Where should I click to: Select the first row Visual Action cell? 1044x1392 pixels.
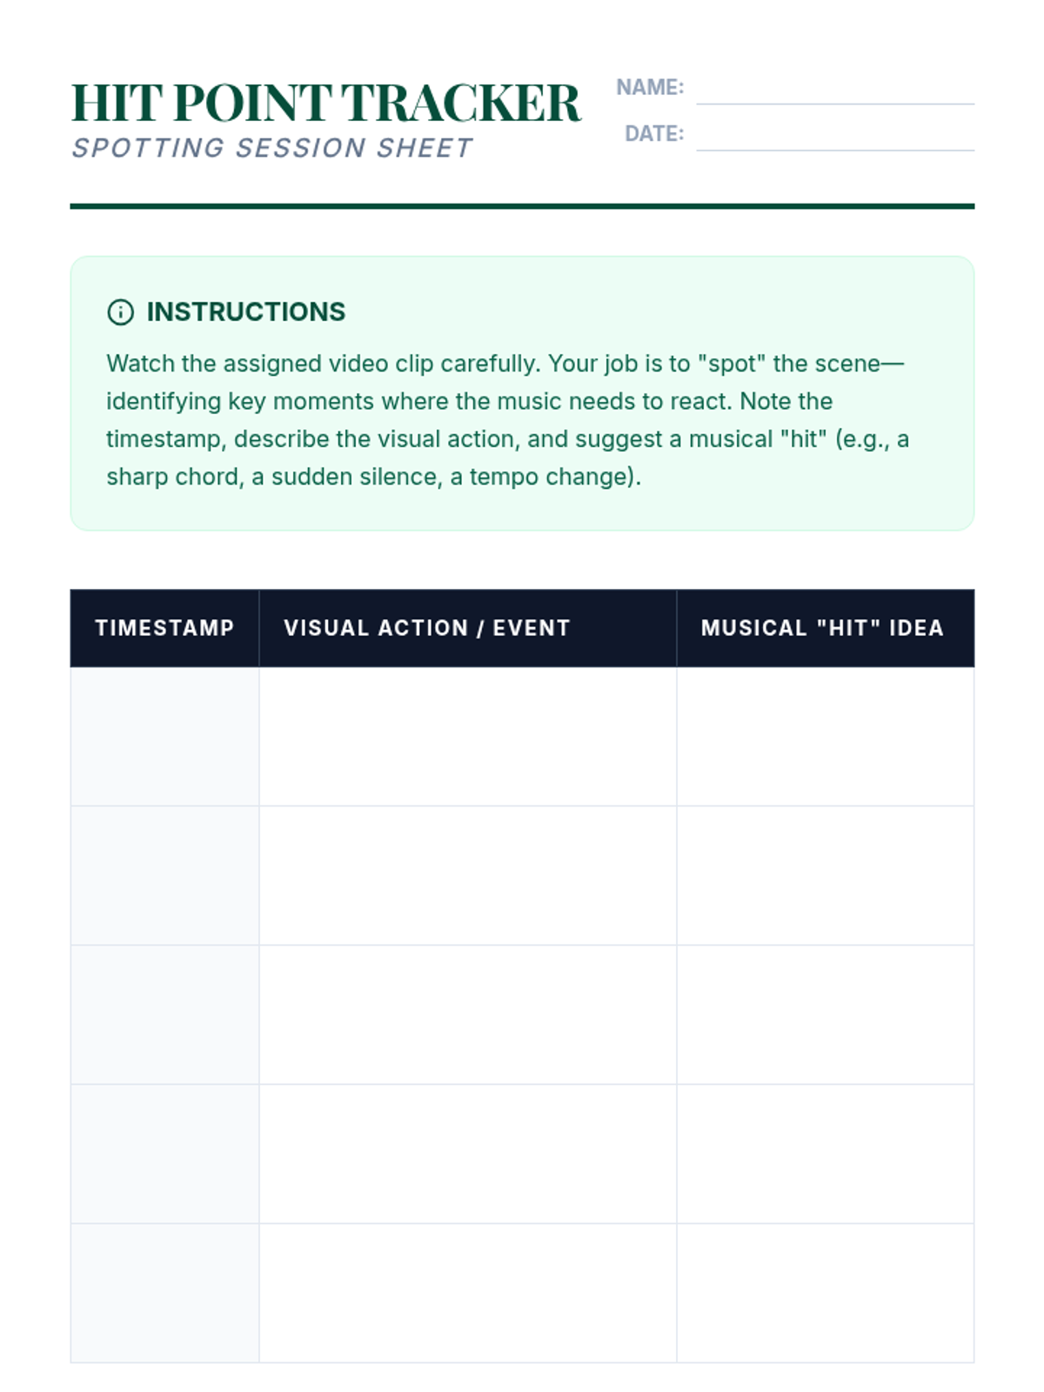pos(467,736)
